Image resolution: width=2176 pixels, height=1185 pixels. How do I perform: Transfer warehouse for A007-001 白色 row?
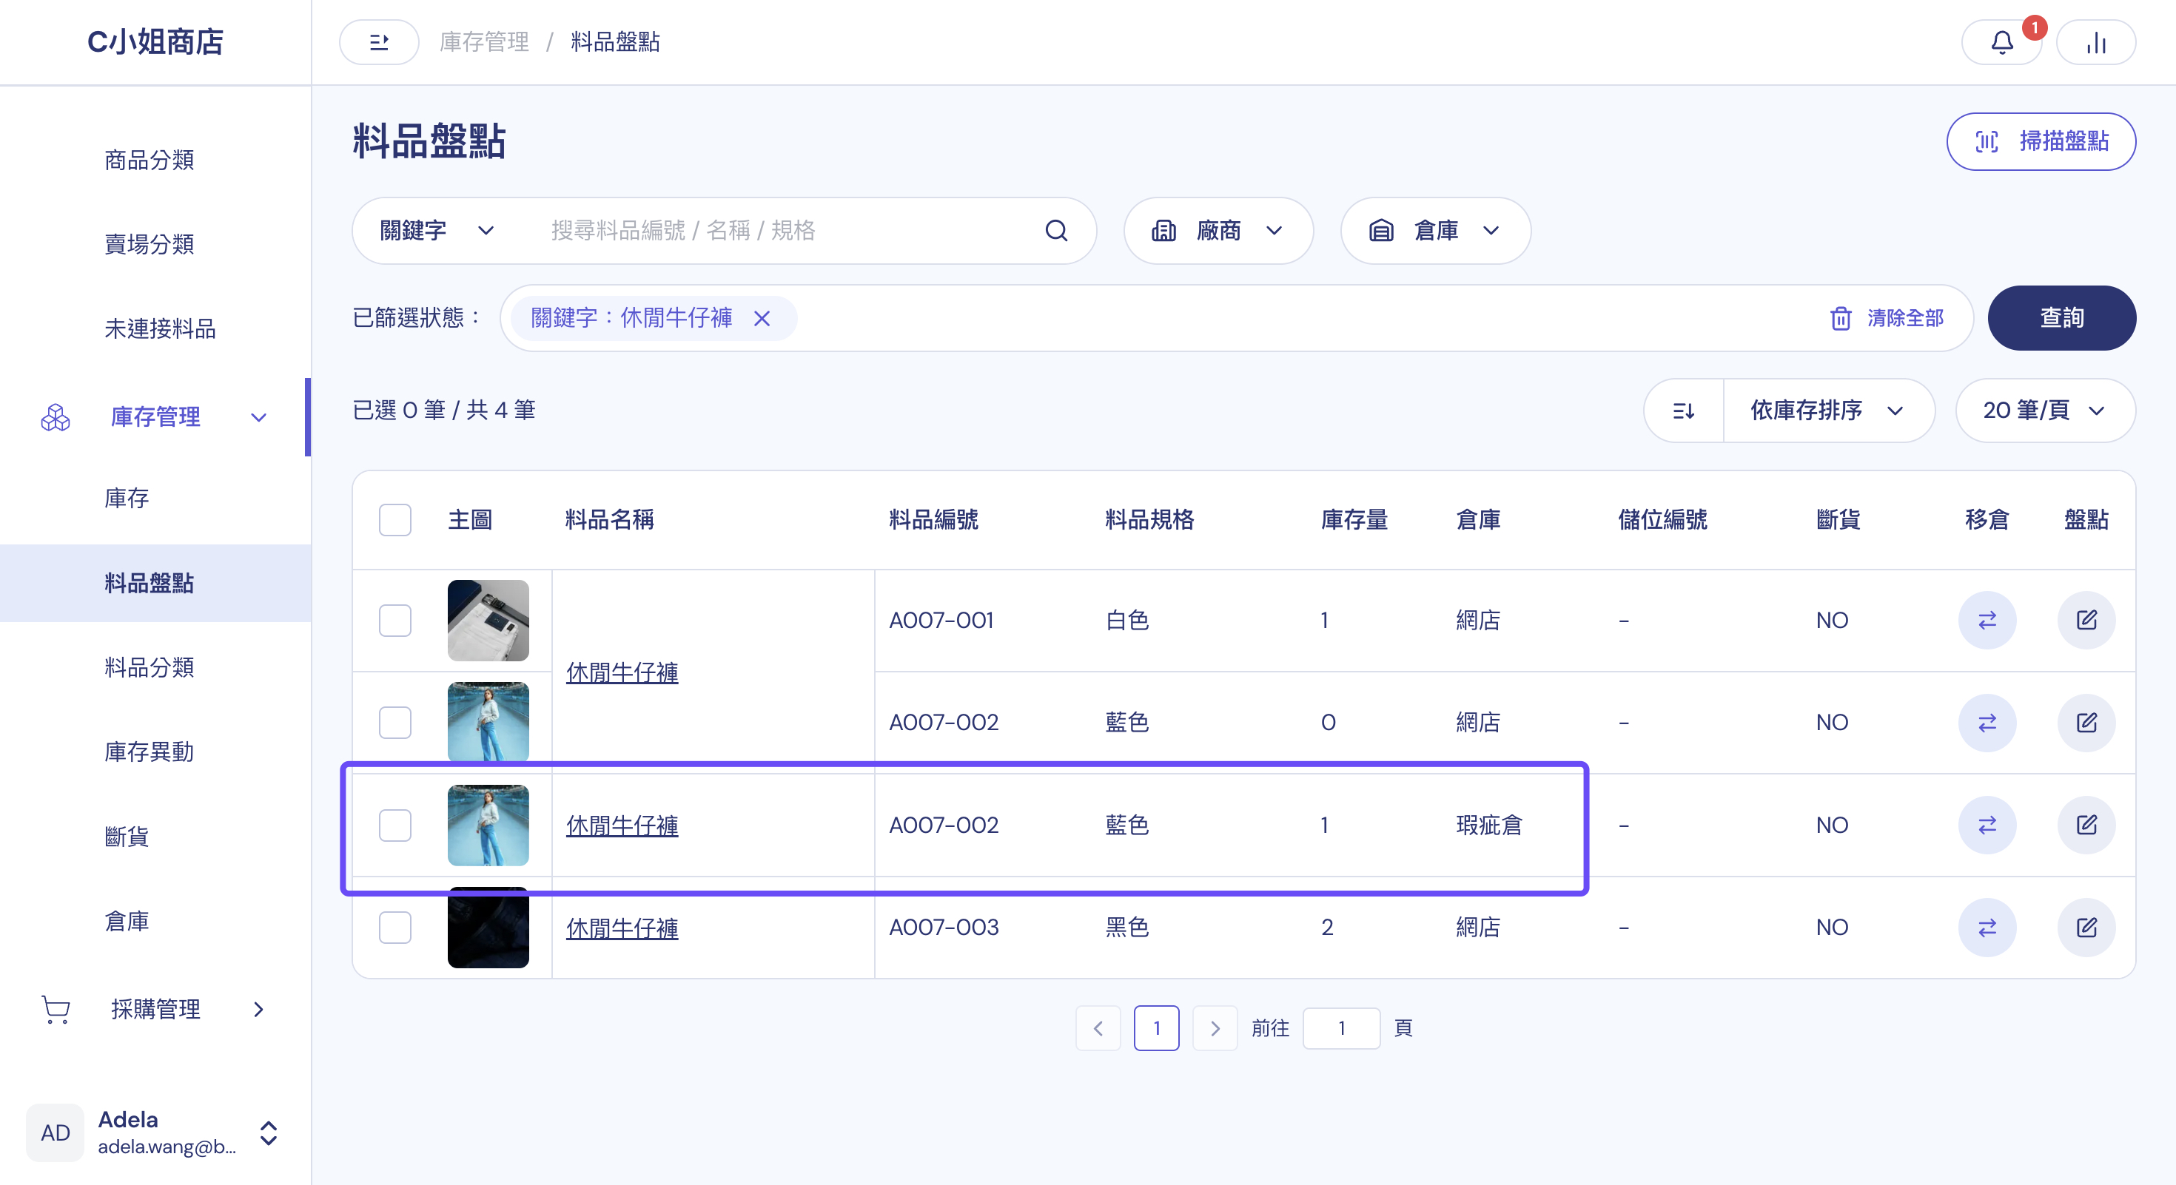1987,621
